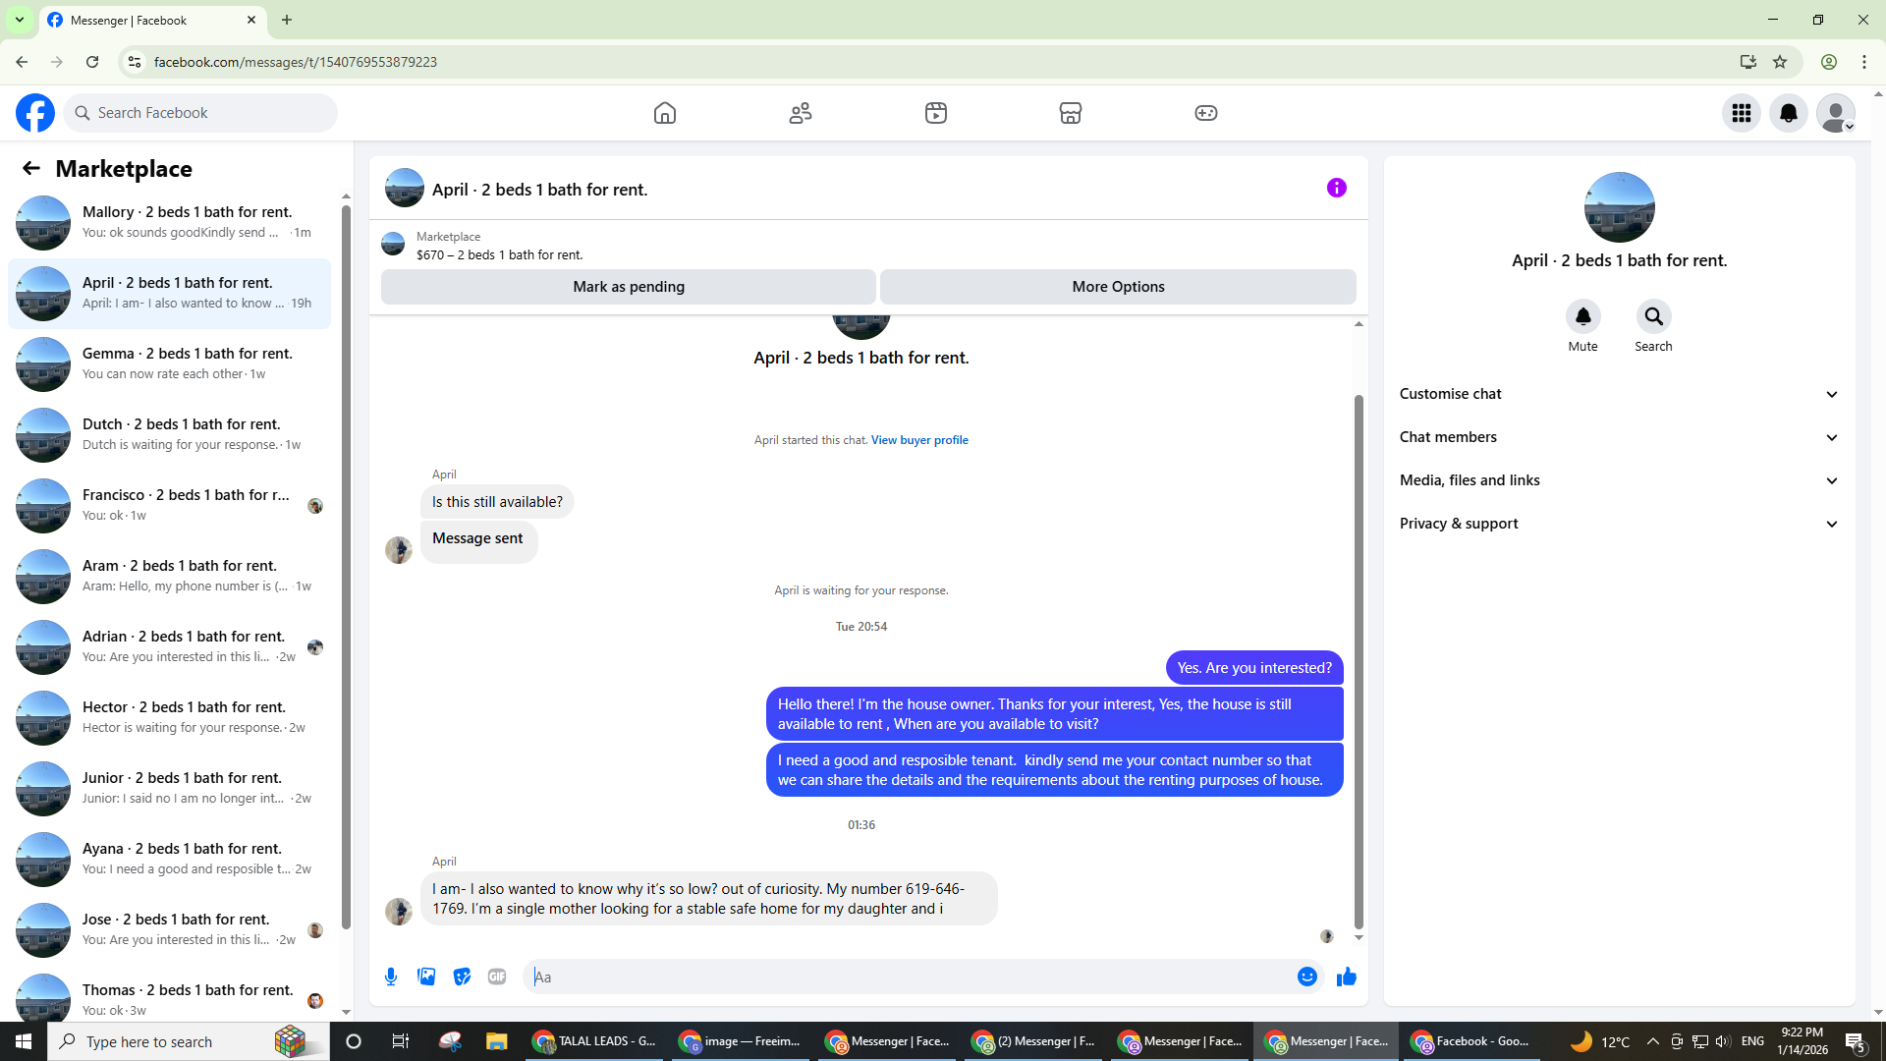This screenshot has width=1886, height=1061.
Task: Open the Facebook notifications bell
Action: [1788, 113]
